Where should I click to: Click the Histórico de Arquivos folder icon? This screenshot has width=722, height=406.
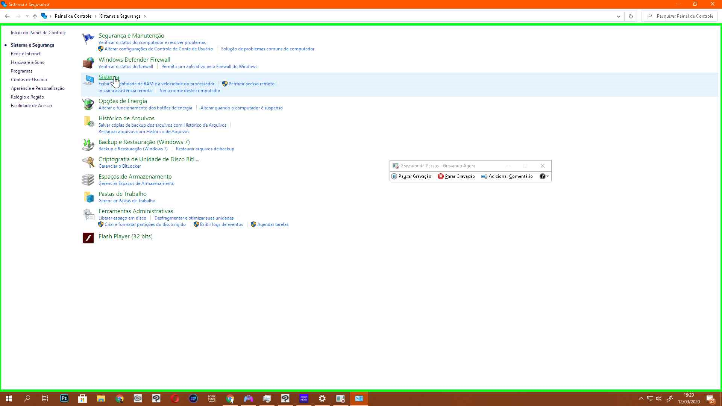(88, 121)
